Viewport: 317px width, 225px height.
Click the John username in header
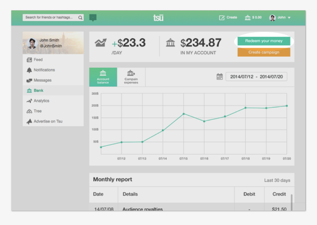coord(282,17)
